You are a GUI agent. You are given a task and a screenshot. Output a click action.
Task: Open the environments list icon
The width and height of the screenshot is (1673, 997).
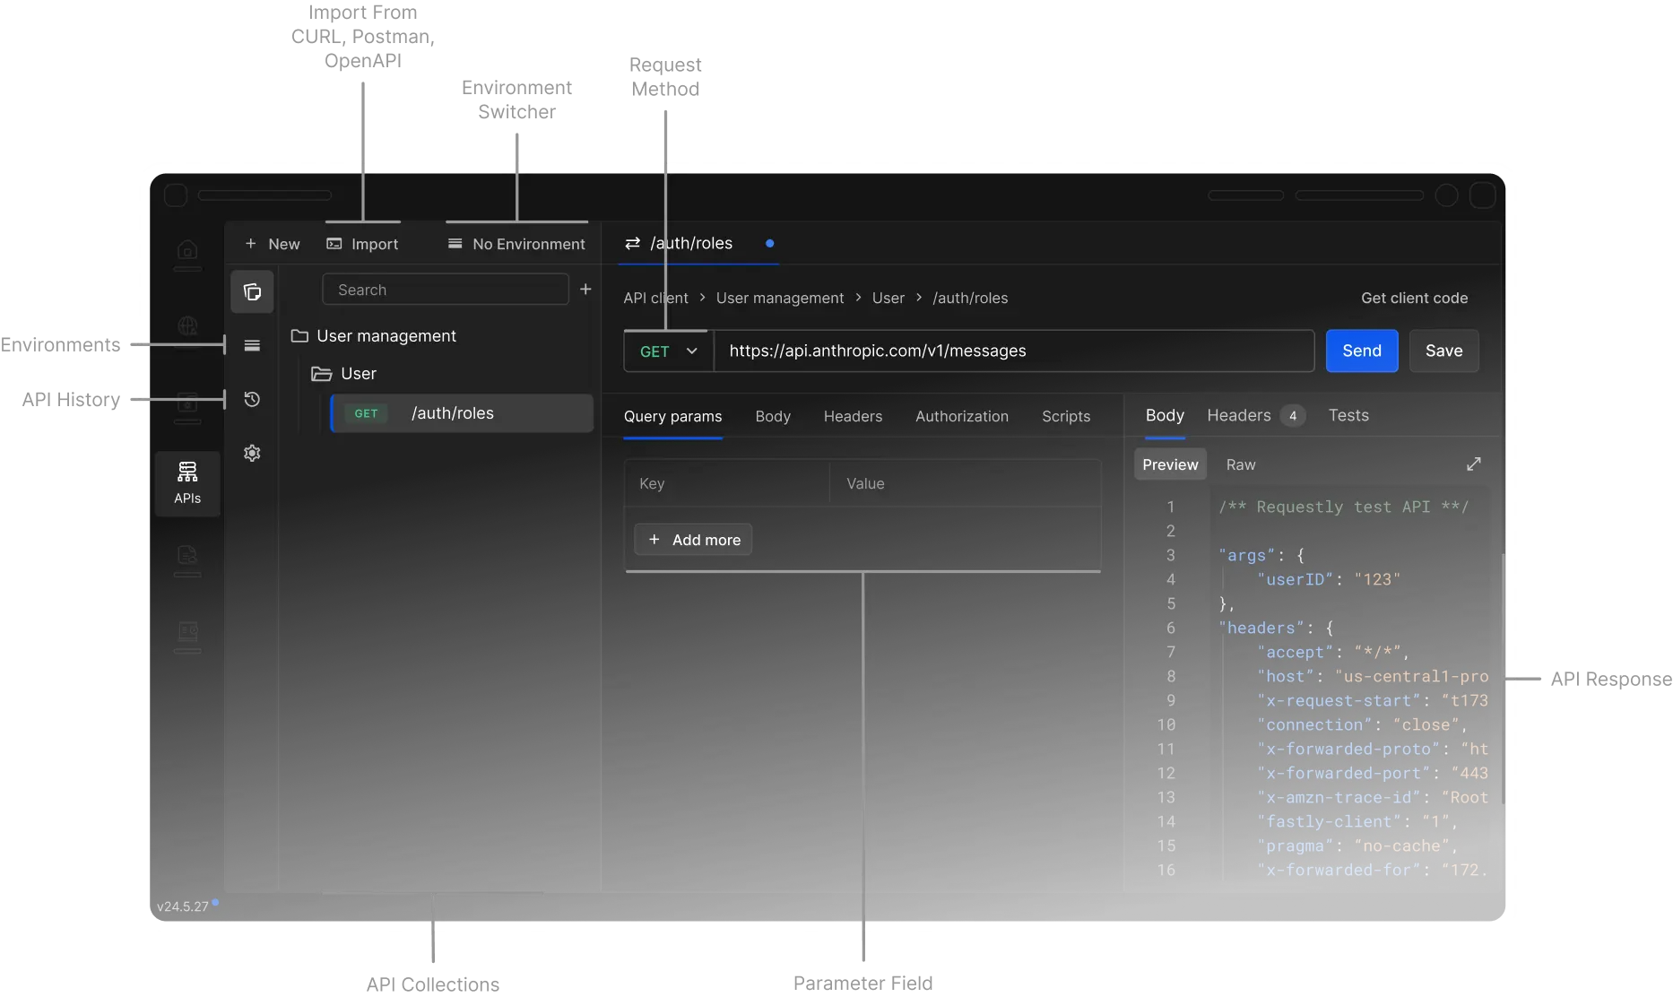coord(252,344)
